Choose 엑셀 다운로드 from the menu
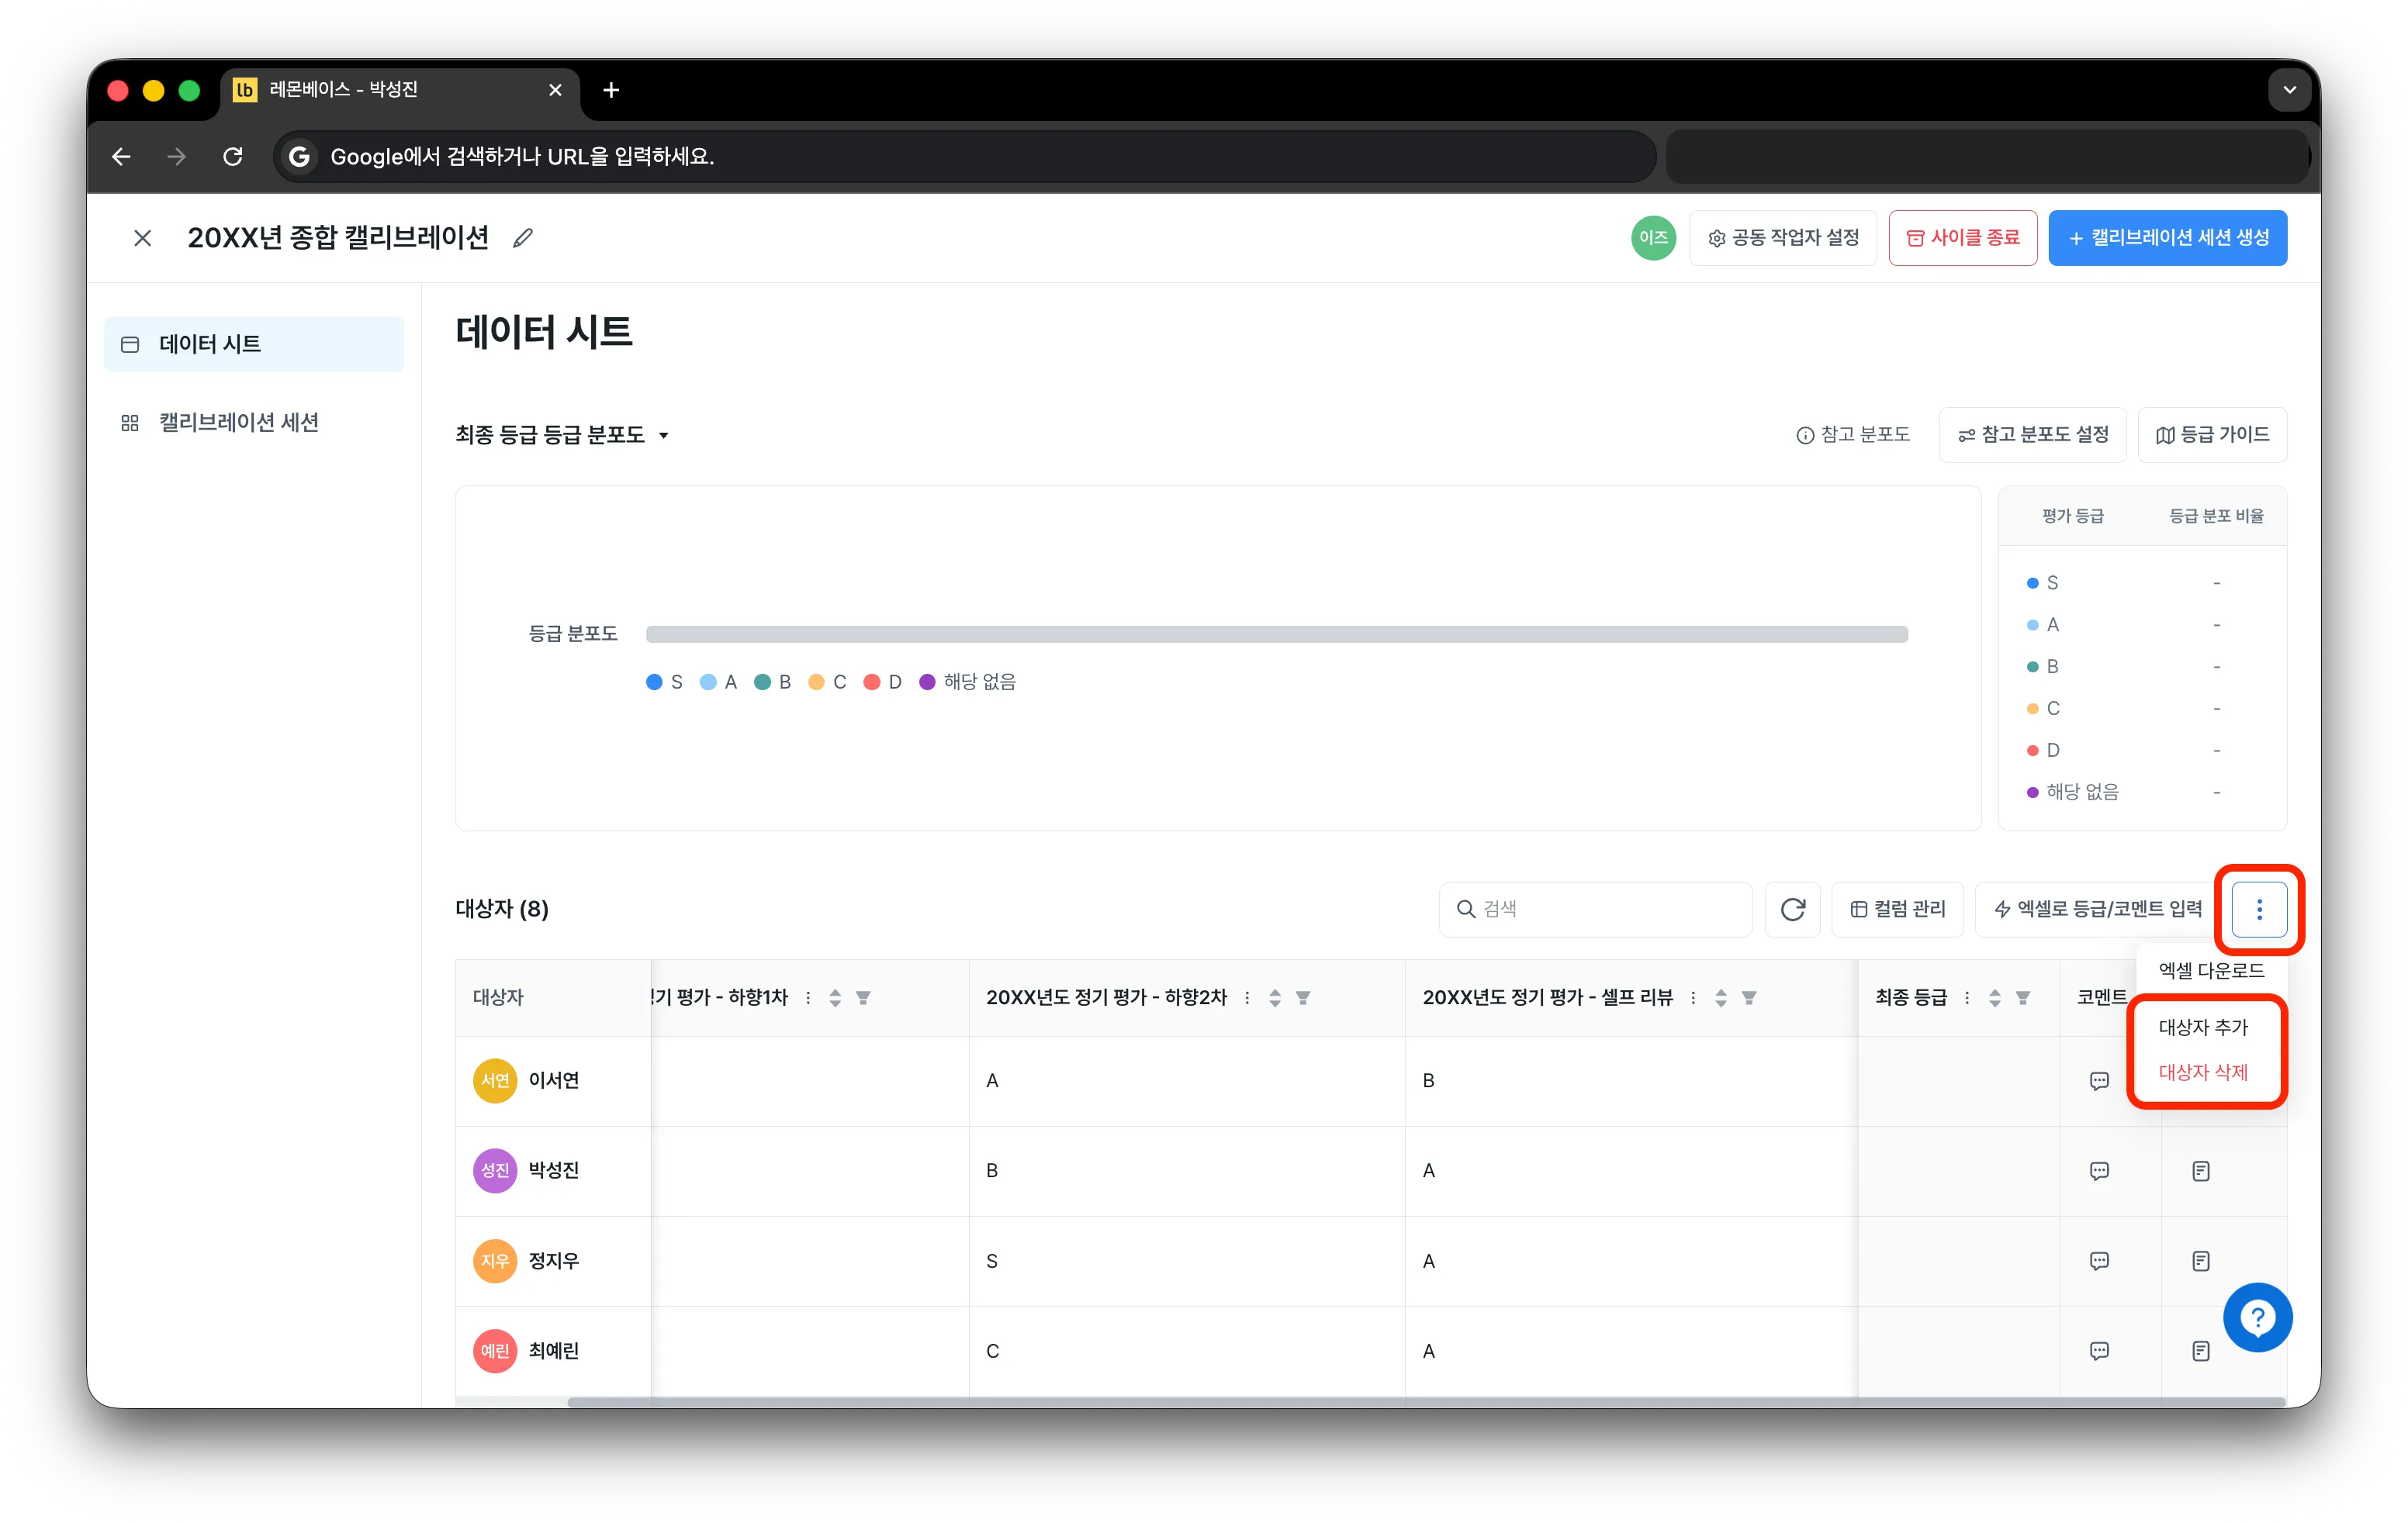This screenshot has height=1523, width=2408. (x=2211, y=970)
